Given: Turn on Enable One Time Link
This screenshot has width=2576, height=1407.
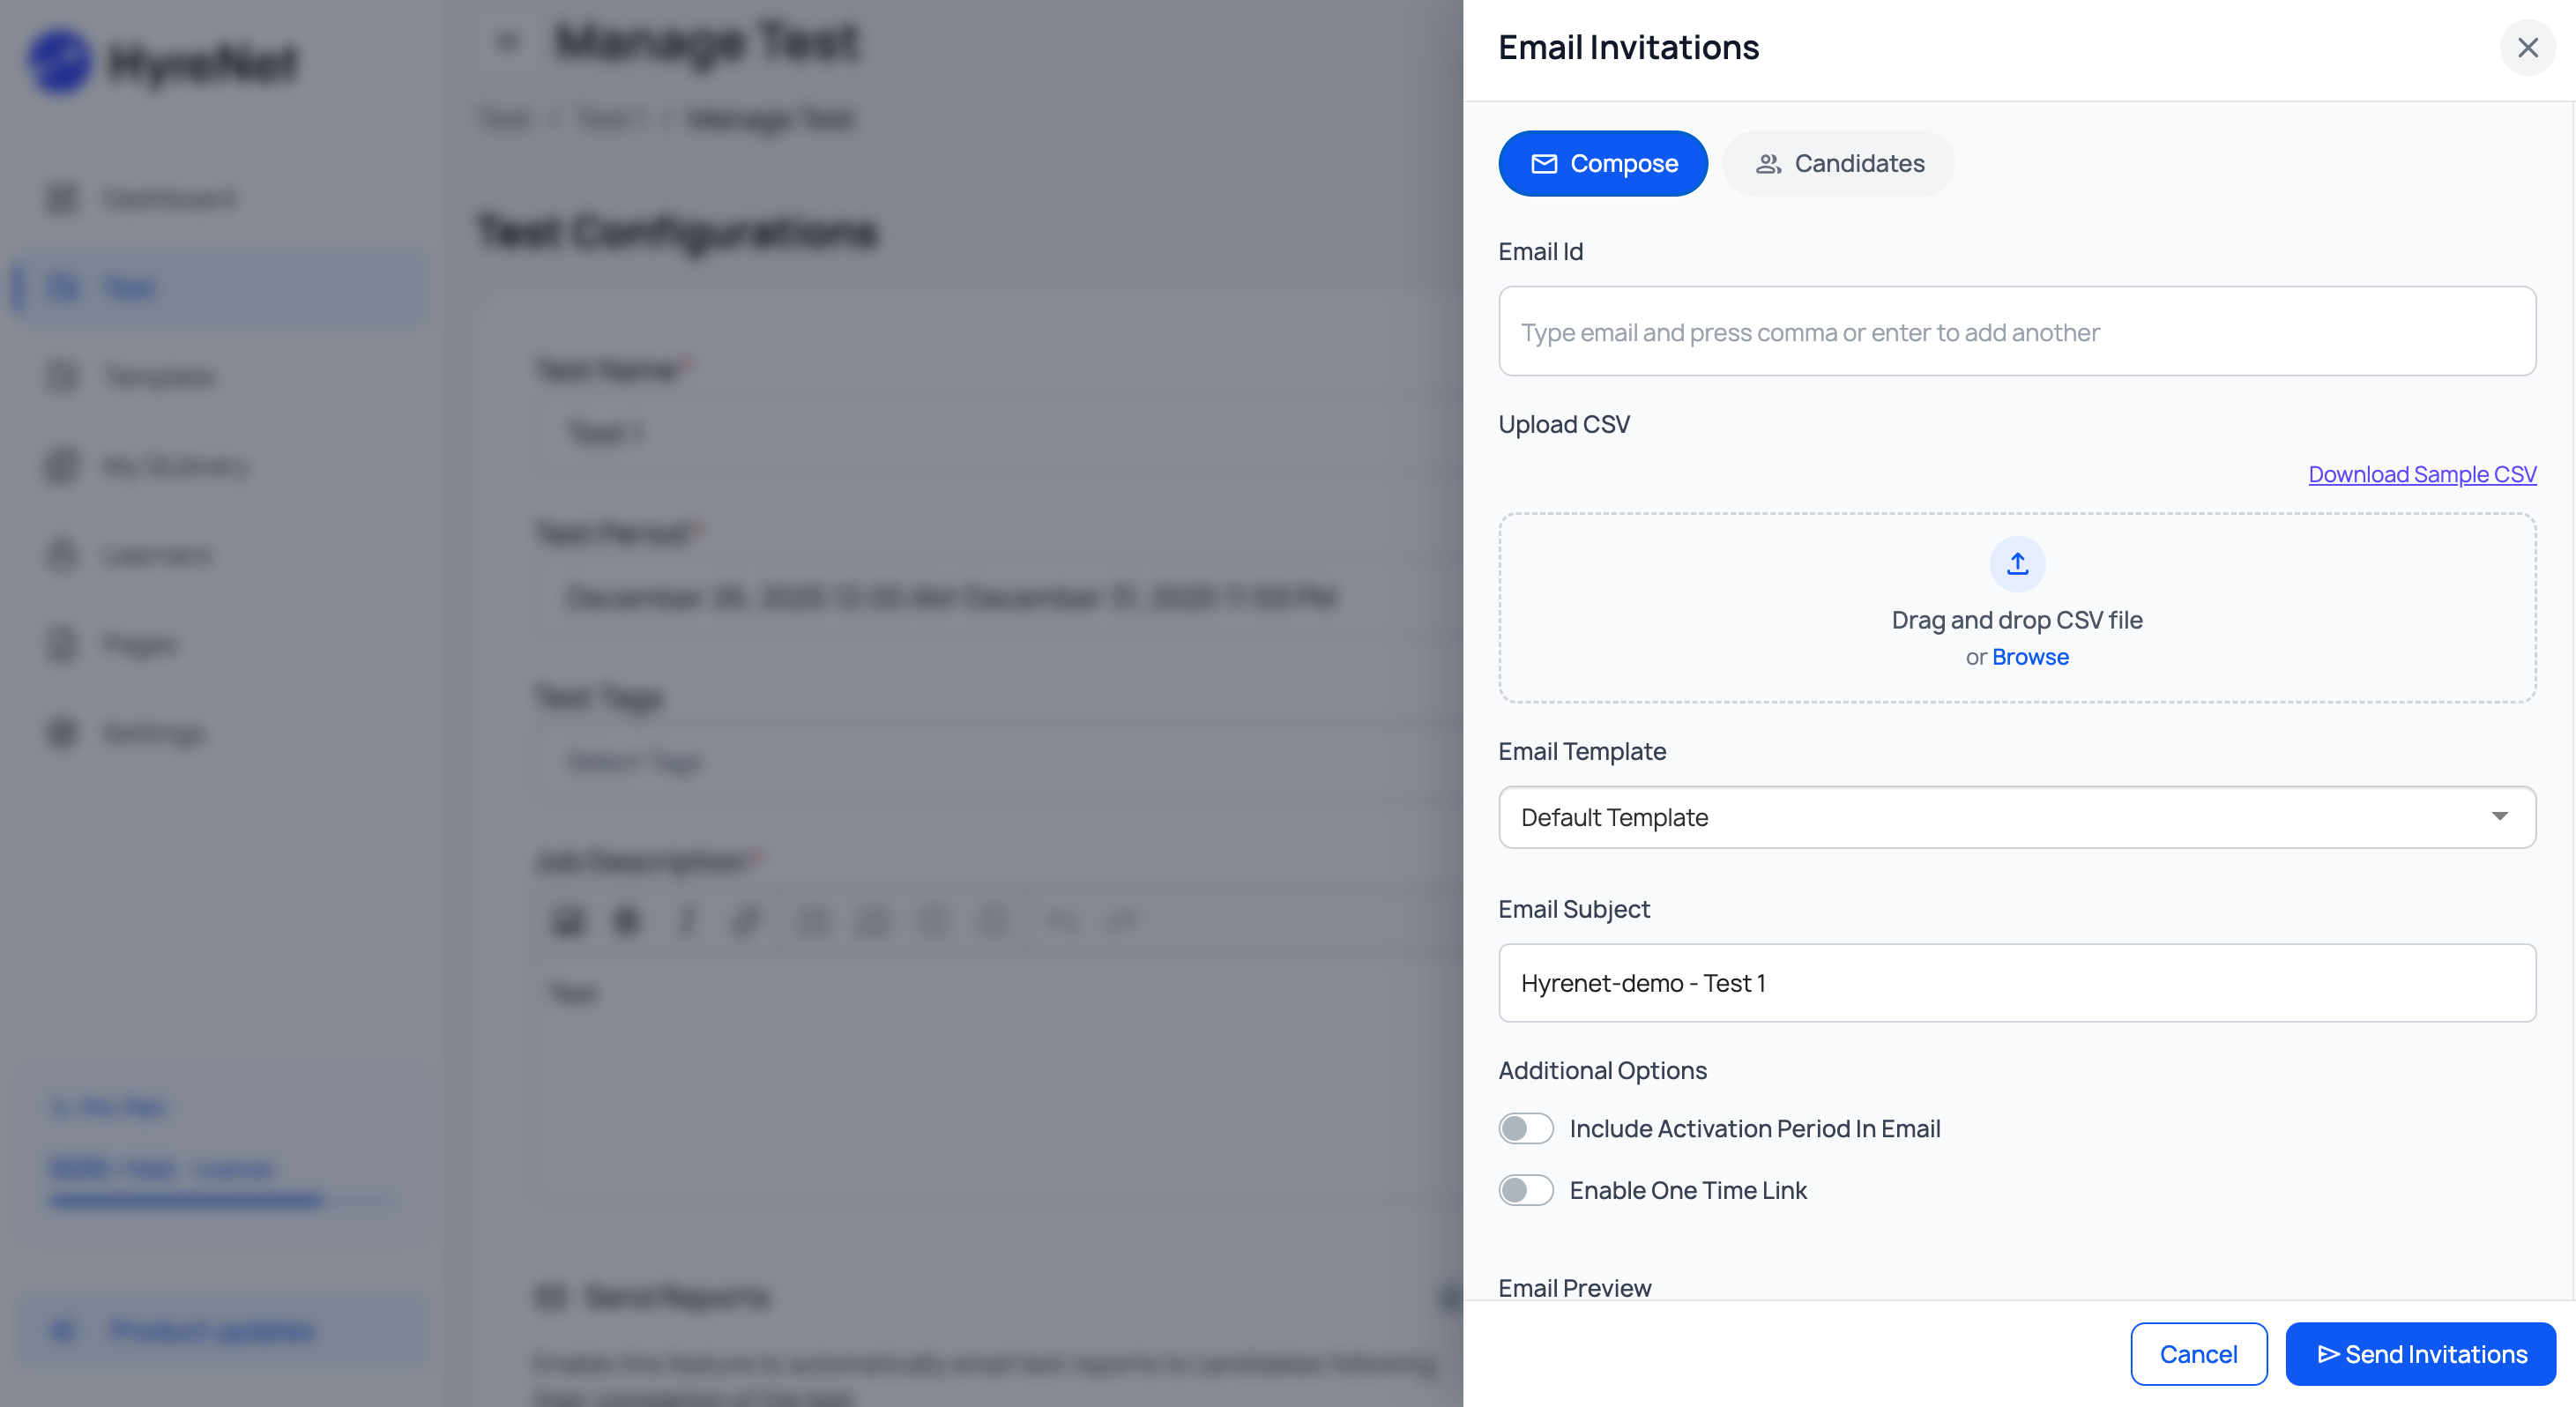Looking at the screenshot, I should (1525, 1190).
